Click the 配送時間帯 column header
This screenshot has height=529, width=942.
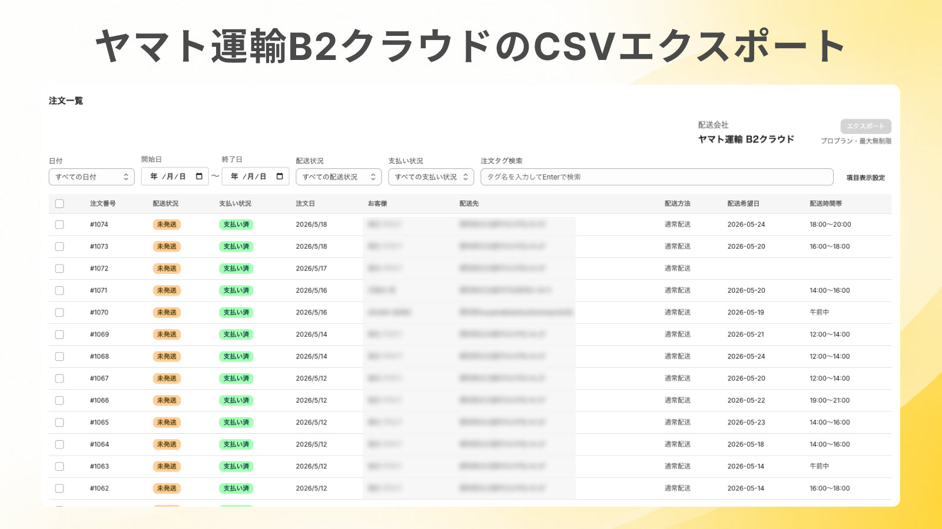(x=826, y=203)
